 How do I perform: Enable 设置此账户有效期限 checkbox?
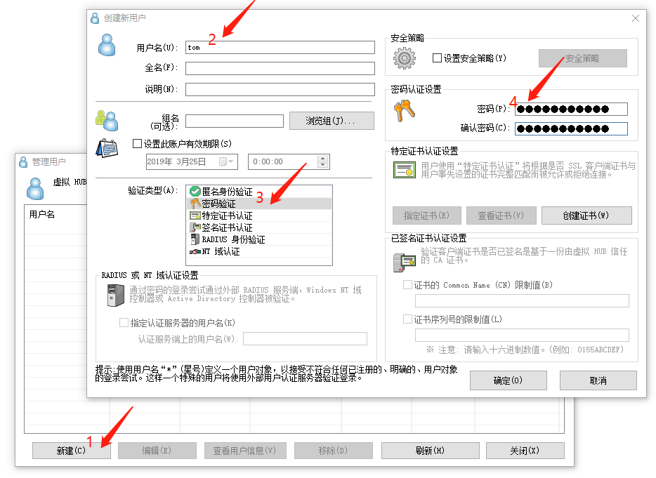coord(137,143)
